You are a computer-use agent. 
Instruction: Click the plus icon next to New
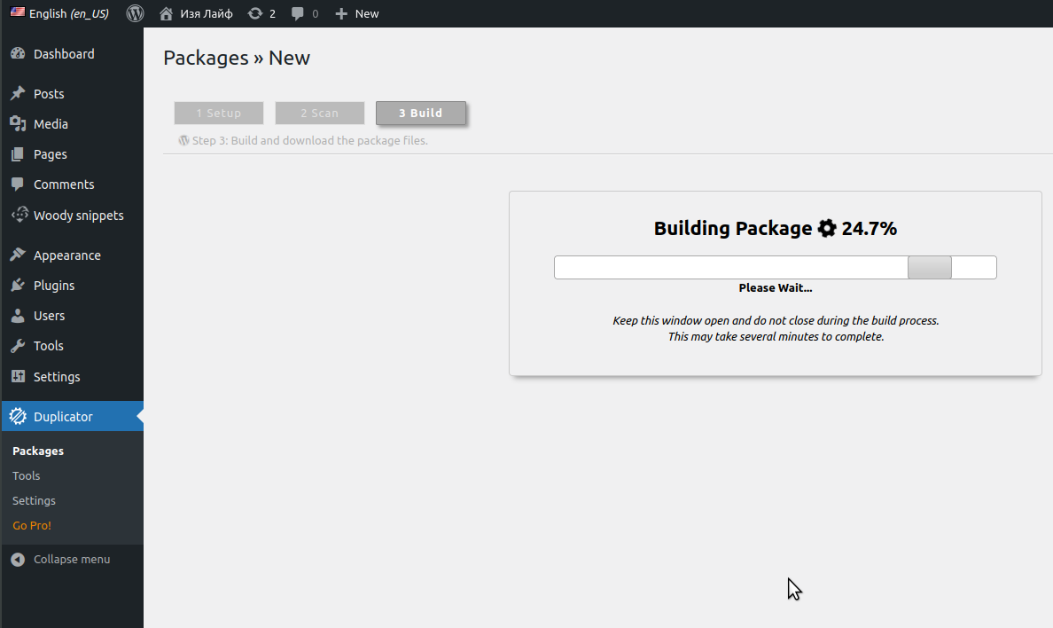(x=341, y=13)
